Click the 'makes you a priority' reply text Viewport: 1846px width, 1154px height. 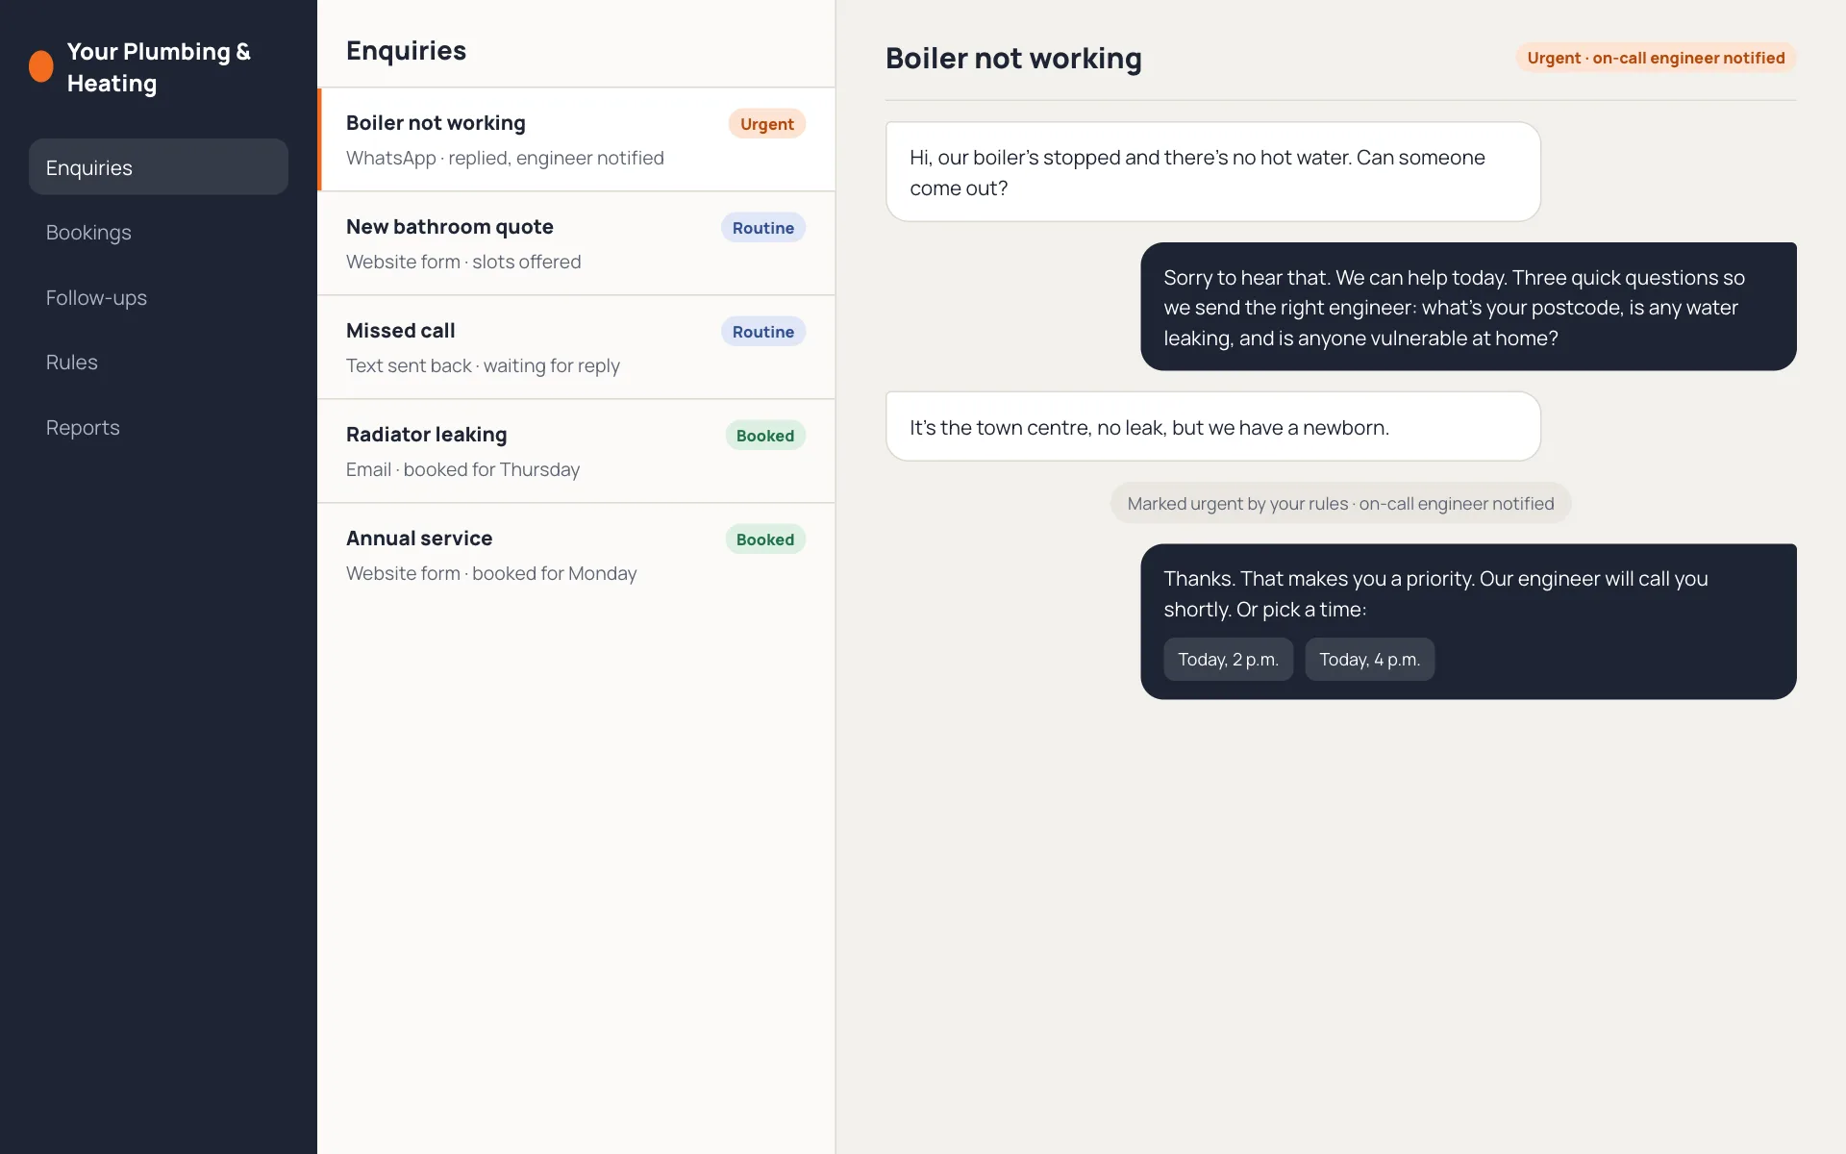point(1435,593)
